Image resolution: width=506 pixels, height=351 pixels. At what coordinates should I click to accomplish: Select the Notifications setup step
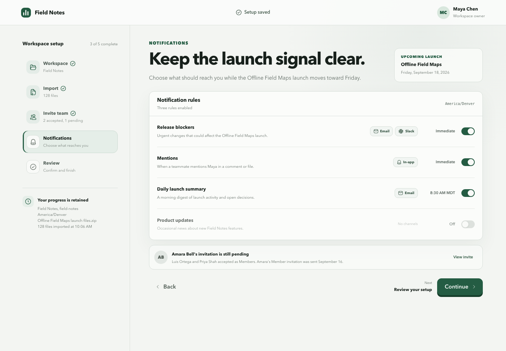(x=70, y=142)
